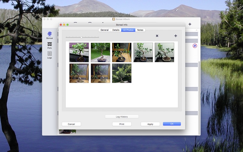Screen dimensions: 243x152
Task: Select fifth photo with white backdrop and cream pot
Action: (x=164, y=52)
